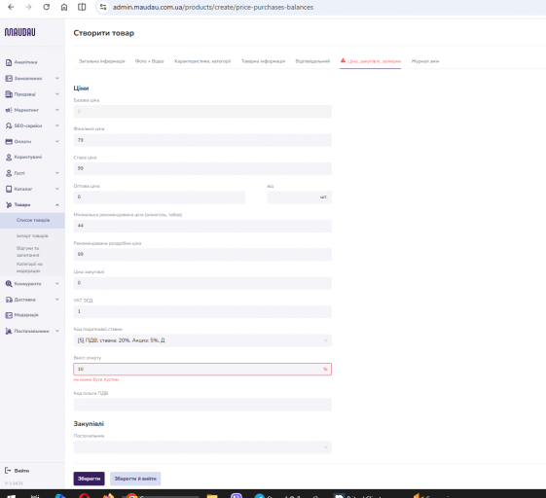Click the browser home icon
The width and height of the screenshot is (546, 498).
[64, 7]
